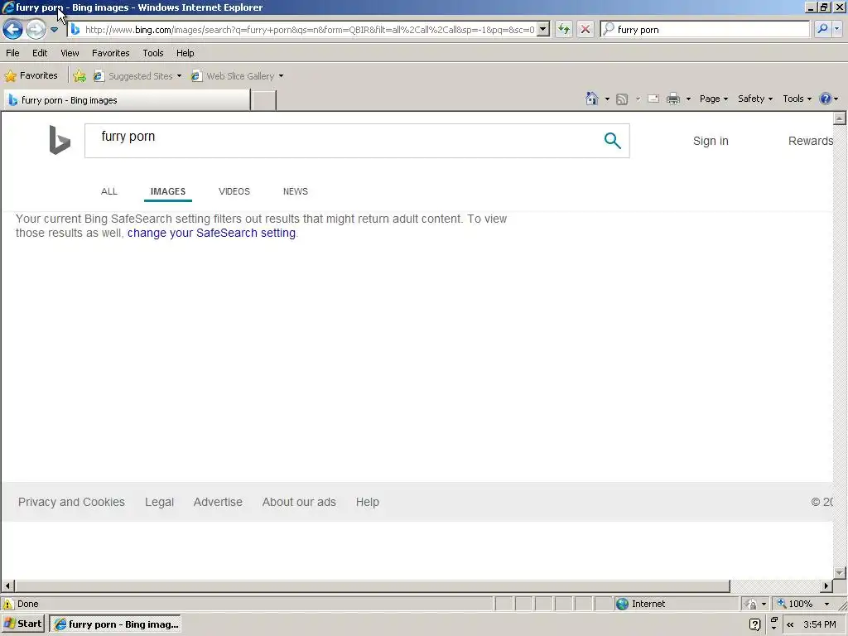Viewport: 848px width, 636px height.
Task: Click the RSS Feeds icon
Action: coord(622,99)
